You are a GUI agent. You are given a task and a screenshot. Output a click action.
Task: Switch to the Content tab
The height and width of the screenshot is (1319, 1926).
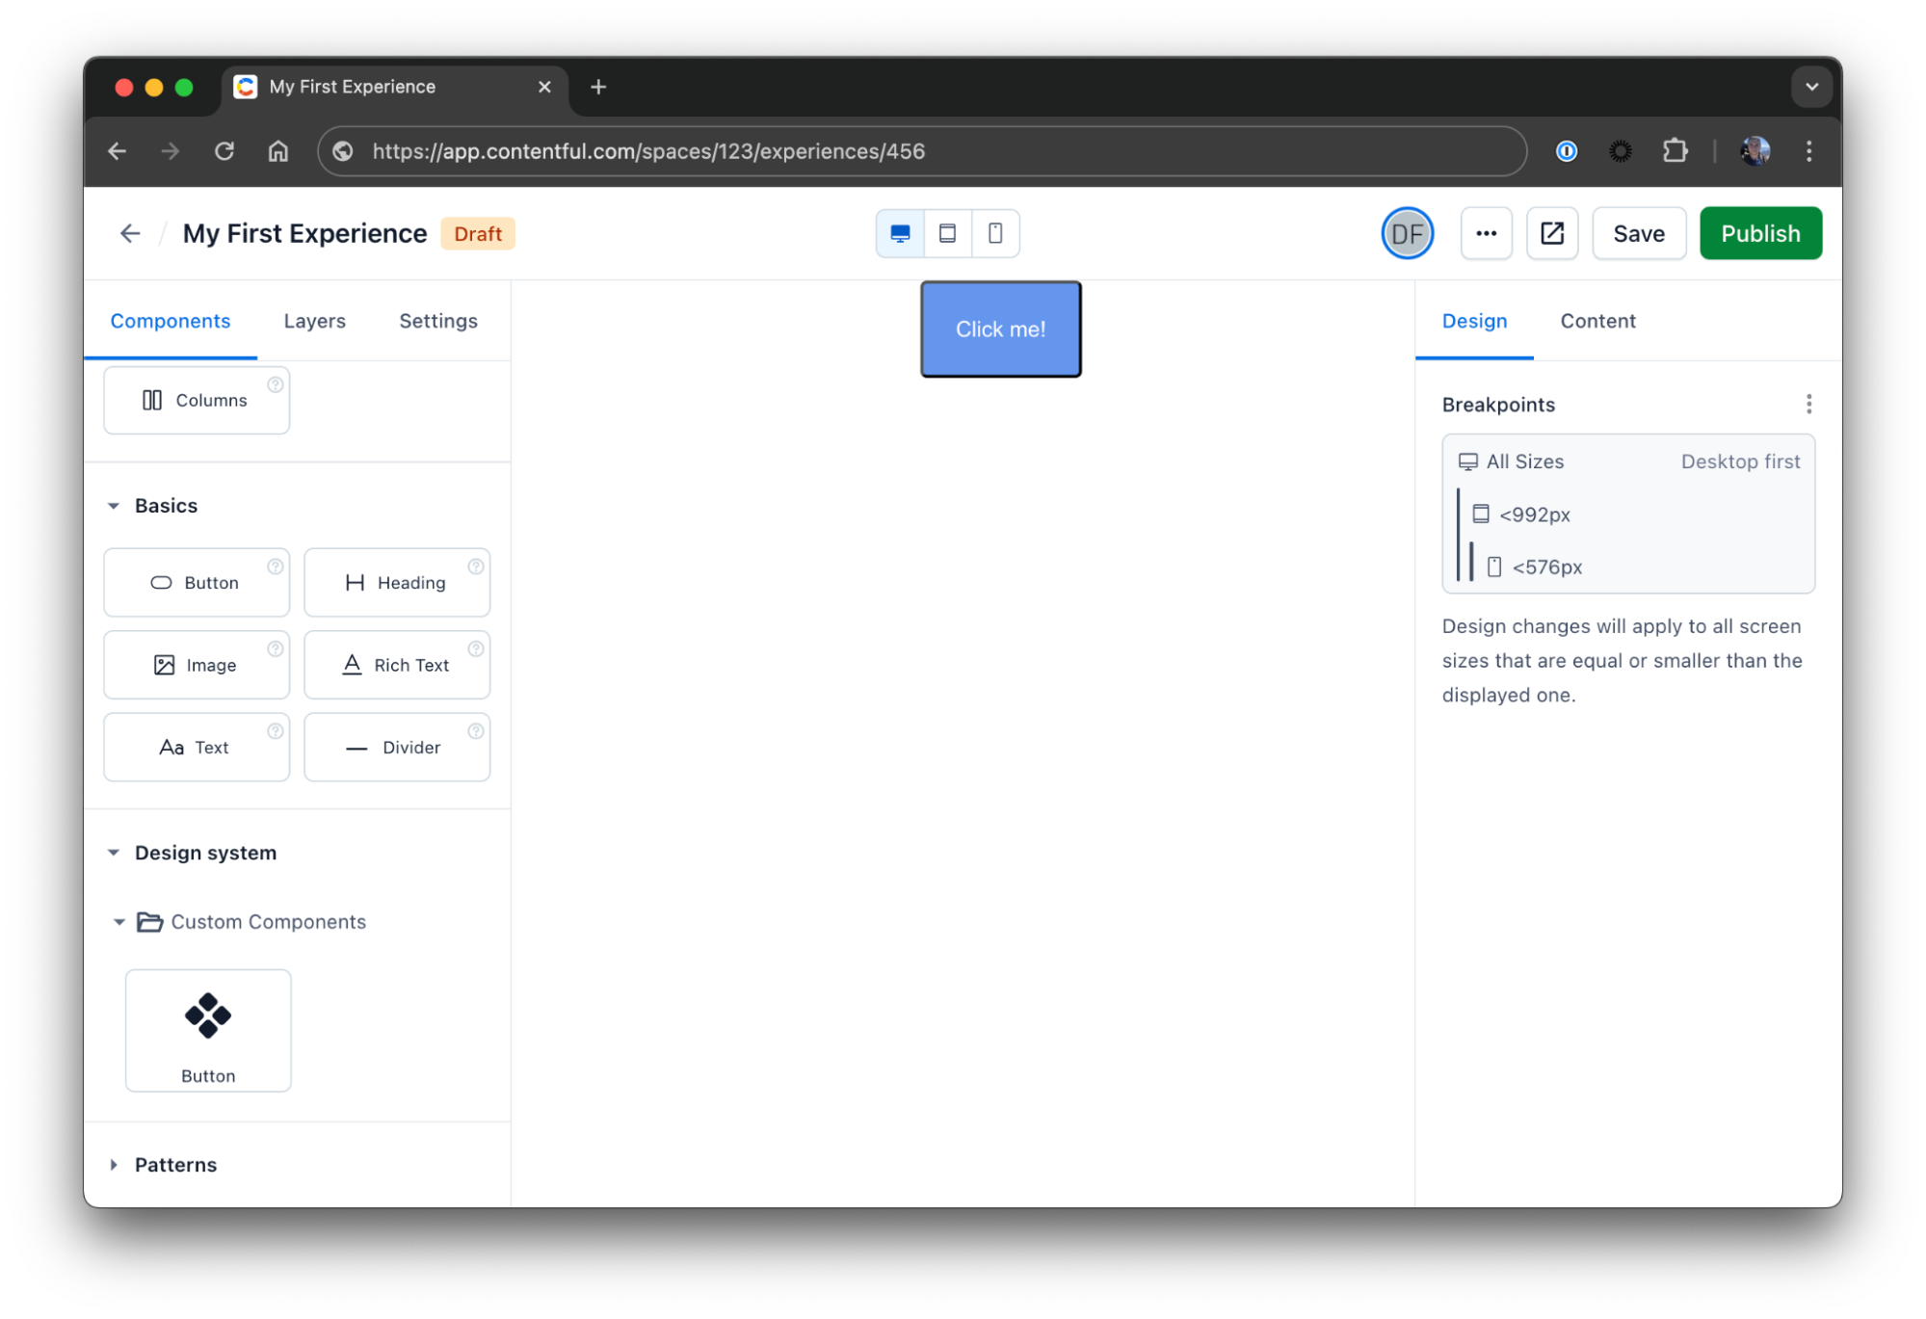pos(1598,321)
